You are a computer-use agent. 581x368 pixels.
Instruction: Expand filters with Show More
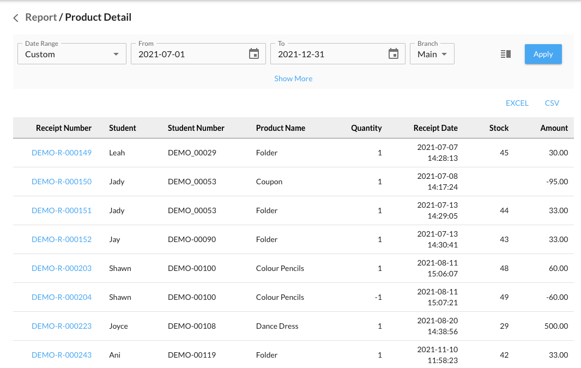point(293,79)
